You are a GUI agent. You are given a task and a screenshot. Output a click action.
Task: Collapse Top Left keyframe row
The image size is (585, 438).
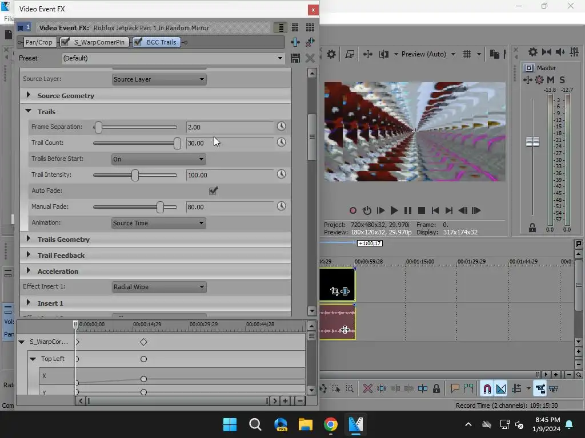[33, 359]
